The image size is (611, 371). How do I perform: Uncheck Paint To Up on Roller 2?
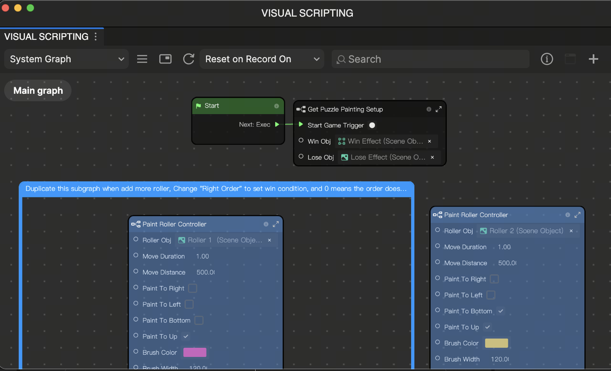[487, 327]
